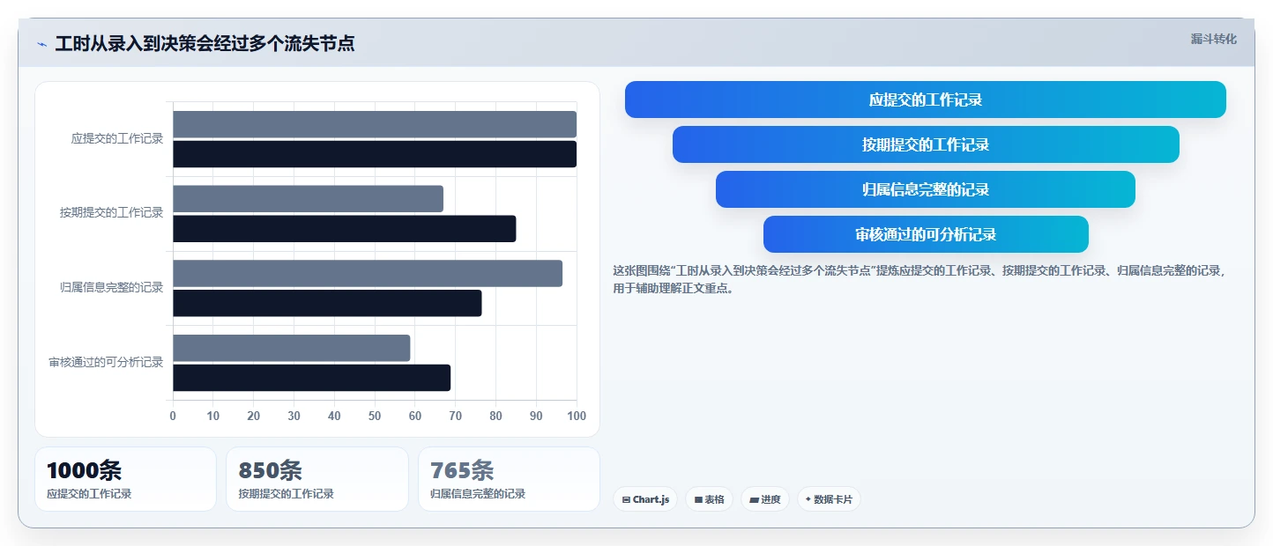Image resolution: width=1273 pixels, height=546 pixels.
Task: Click the x-axis tick label 0
Action: [173, 416]
